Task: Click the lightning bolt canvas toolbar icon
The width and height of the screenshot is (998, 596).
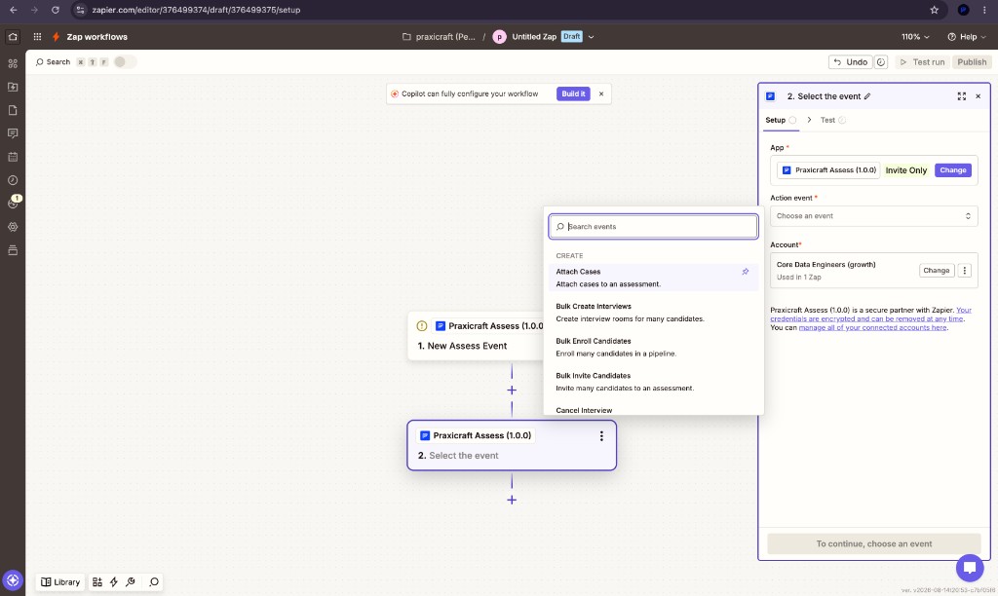Action: click(114, 582)
